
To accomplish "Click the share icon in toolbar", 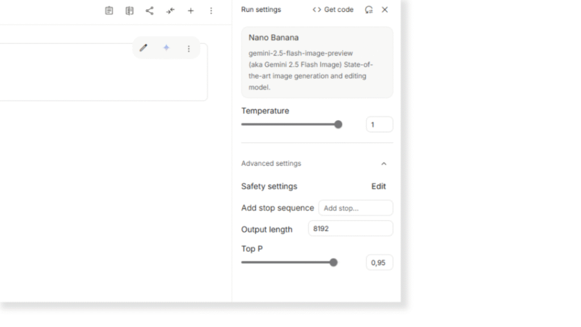I will pyautogui.click(x=150, y=11).
